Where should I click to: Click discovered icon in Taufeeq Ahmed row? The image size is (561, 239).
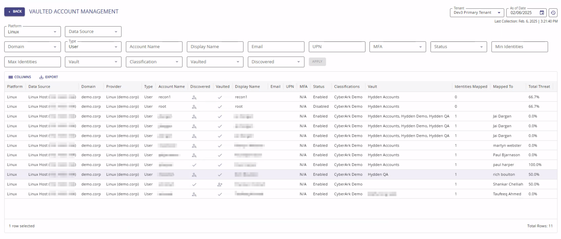[x=194, y=195]
